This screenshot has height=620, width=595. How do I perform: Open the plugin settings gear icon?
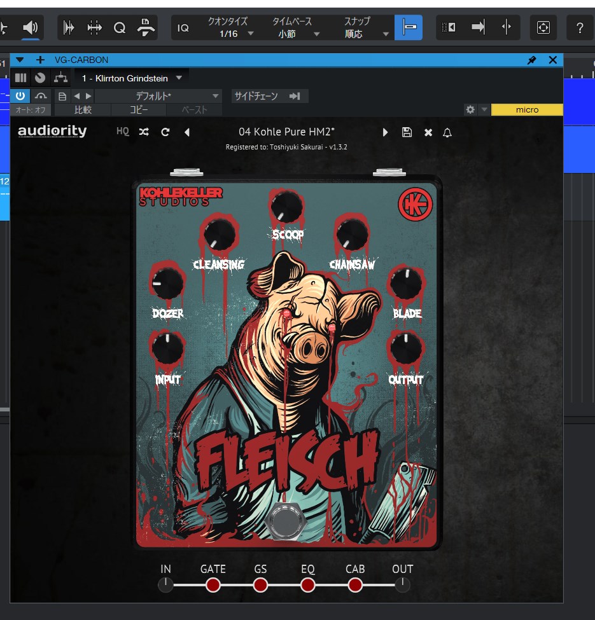(470, 109)
